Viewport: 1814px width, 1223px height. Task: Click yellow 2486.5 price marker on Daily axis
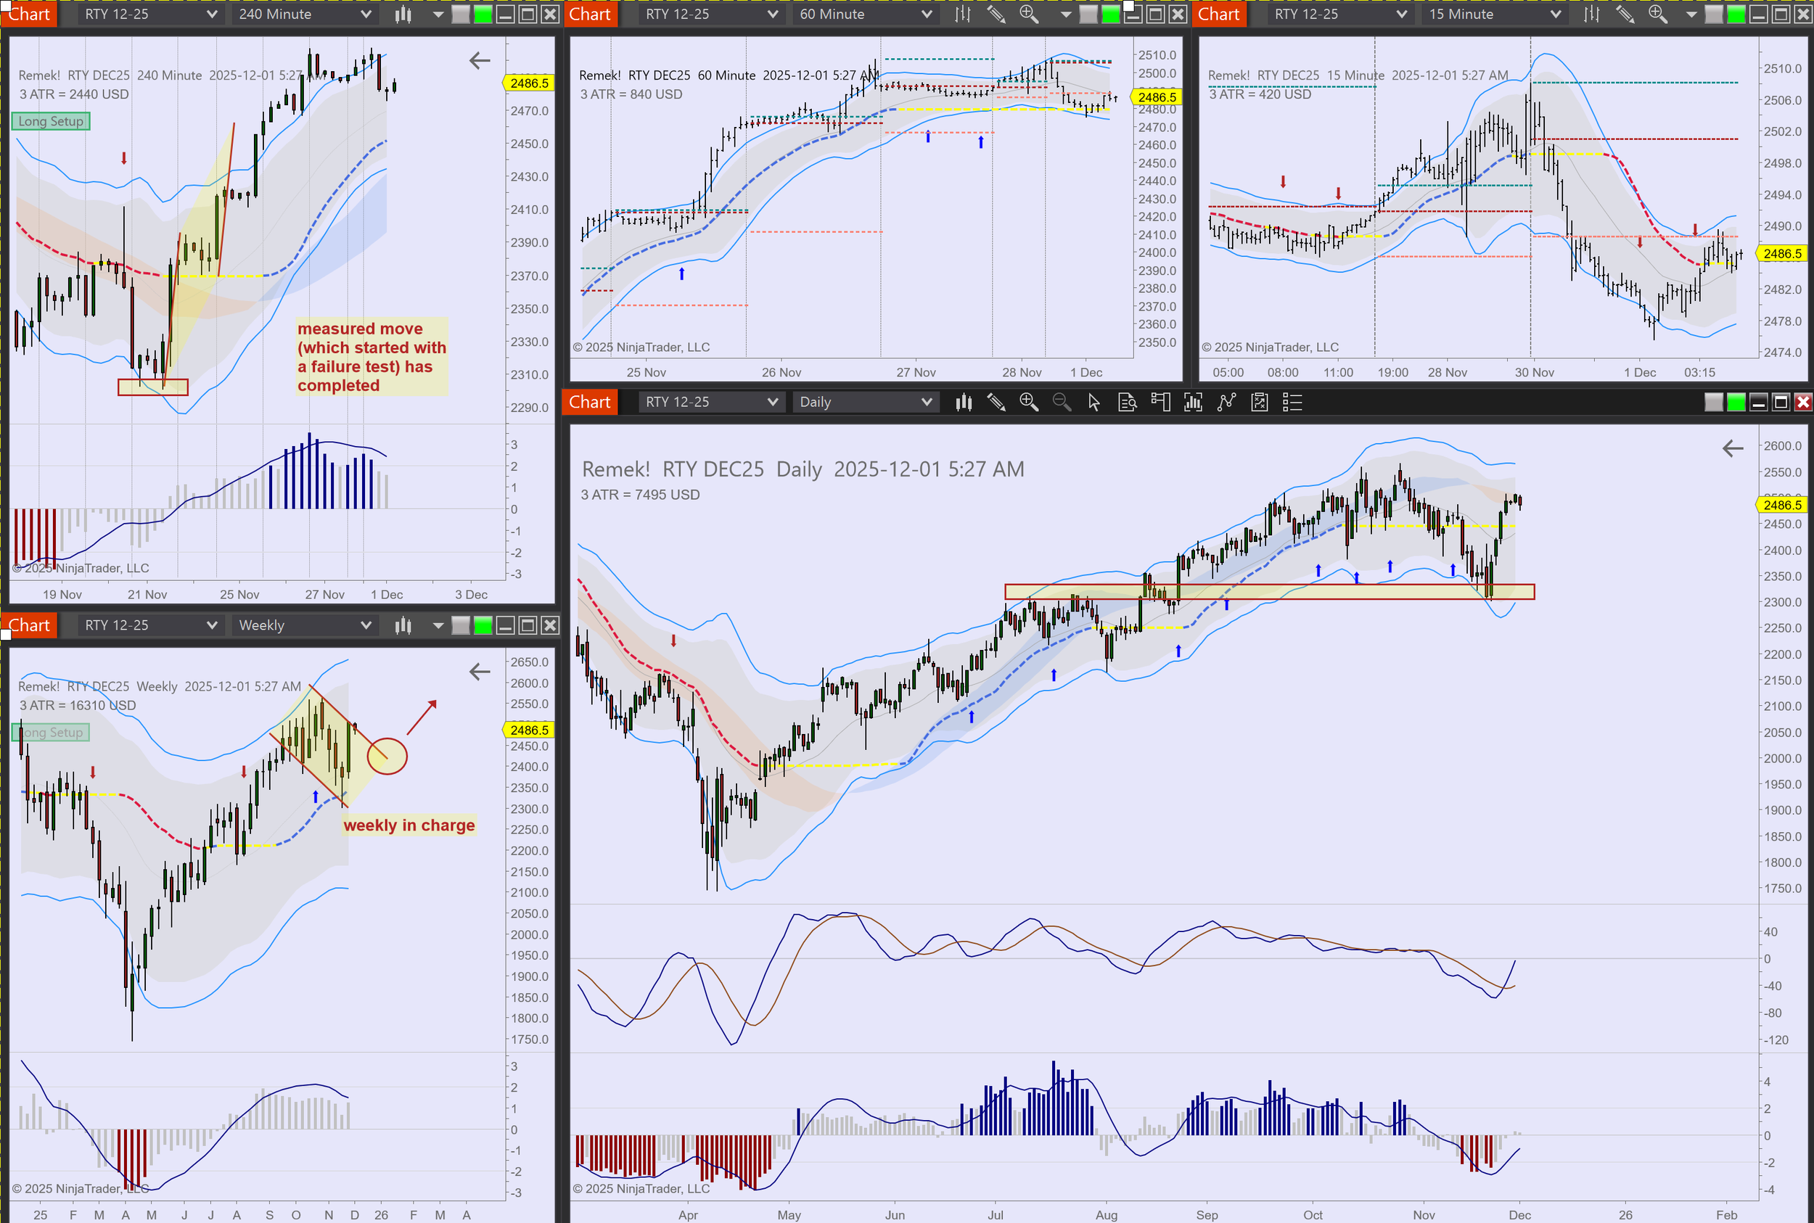point(1782,506)
